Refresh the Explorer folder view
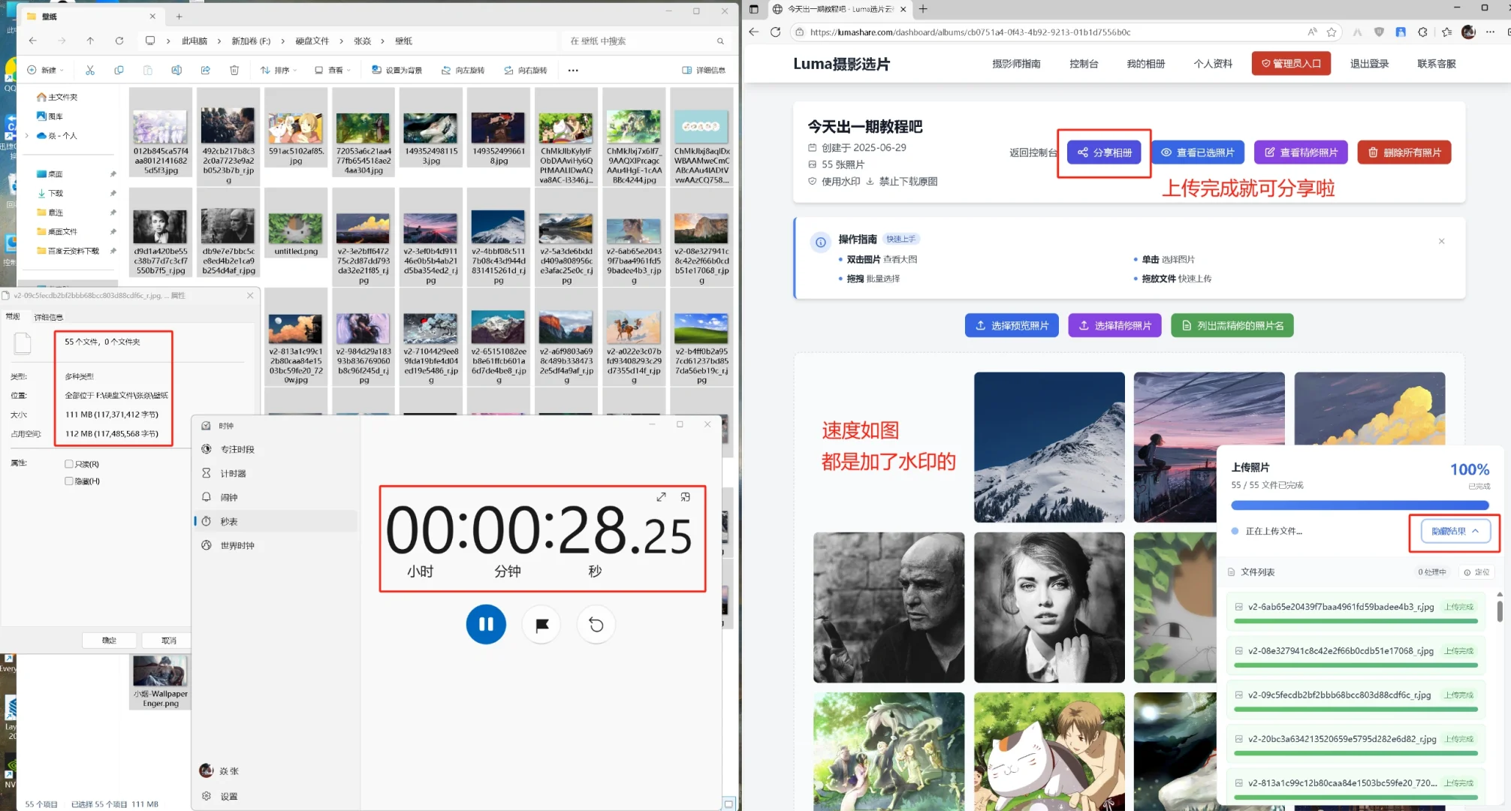 (119, 41)
